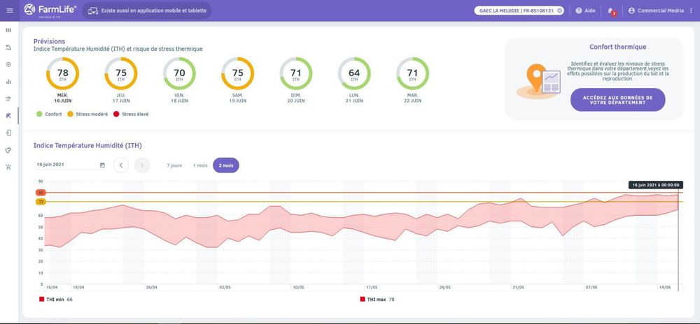Open the list sidebar icon

tap(8, 98)
